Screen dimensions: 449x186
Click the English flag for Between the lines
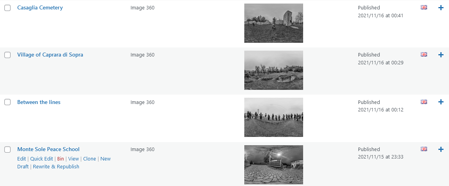pos(424,102)
